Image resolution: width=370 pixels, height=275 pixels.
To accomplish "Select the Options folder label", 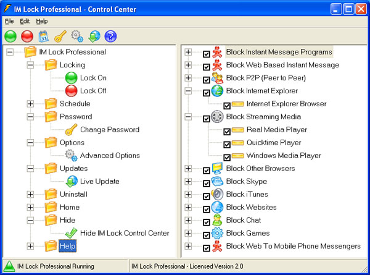I will pyautogui.click(x=72, y=143).
